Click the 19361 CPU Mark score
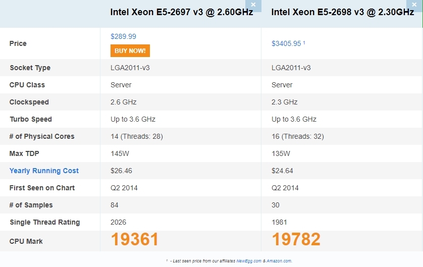Screen dimensions: 423x267 pyautogui.click(x=135, y=240)
